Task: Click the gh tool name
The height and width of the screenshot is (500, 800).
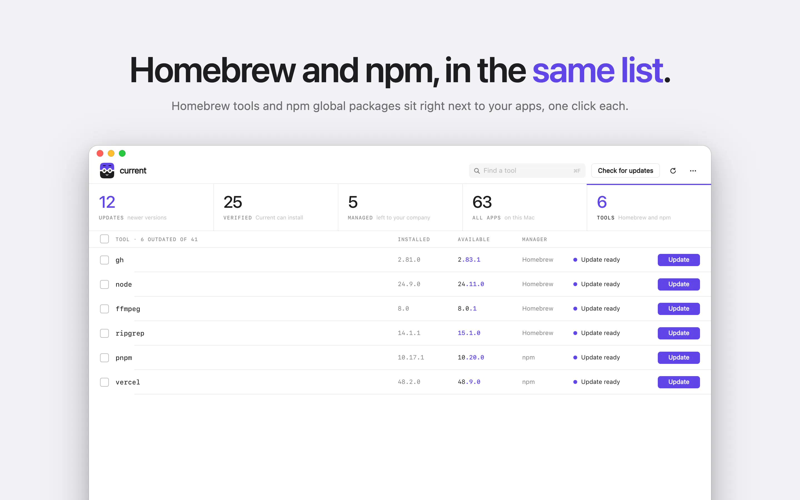Action: 120,260
